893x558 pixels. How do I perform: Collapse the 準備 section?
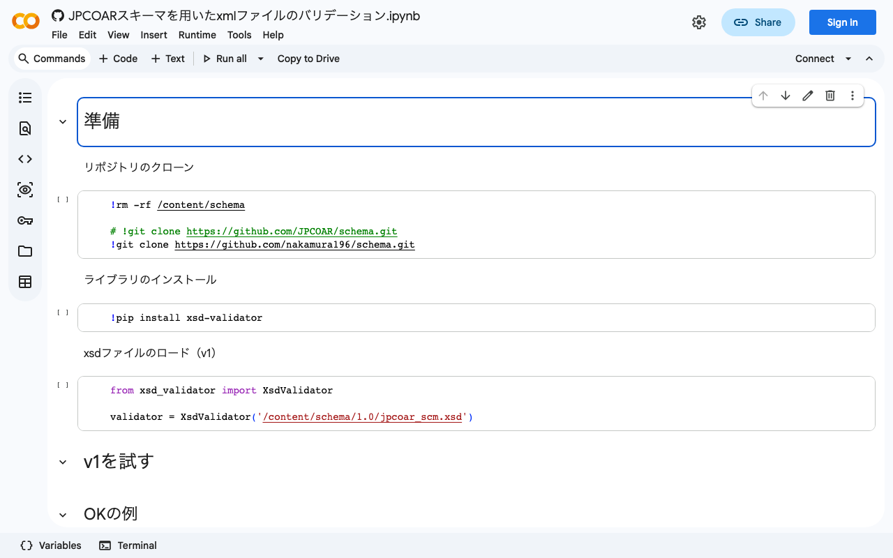62,121
